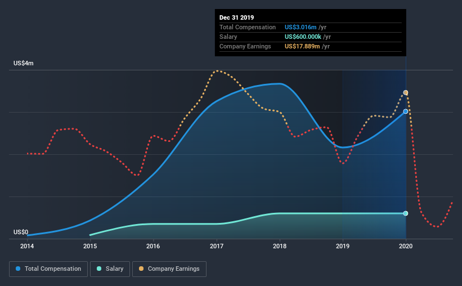462x286 pixels.
Task: Click the 2017 x-axis label
Action: 217,246
